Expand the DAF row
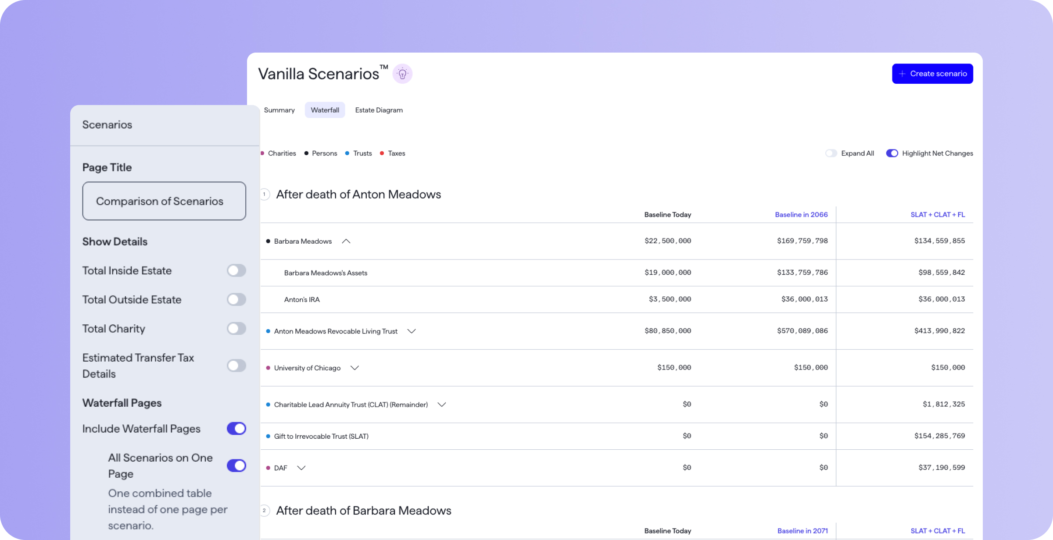The width and height of the screenshot is (1053, 540). tap(301, 468)
